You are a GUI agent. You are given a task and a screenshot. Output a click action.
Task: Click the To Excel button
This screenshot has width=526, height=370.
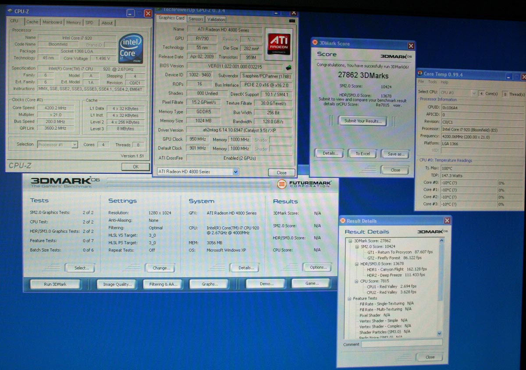363,154
